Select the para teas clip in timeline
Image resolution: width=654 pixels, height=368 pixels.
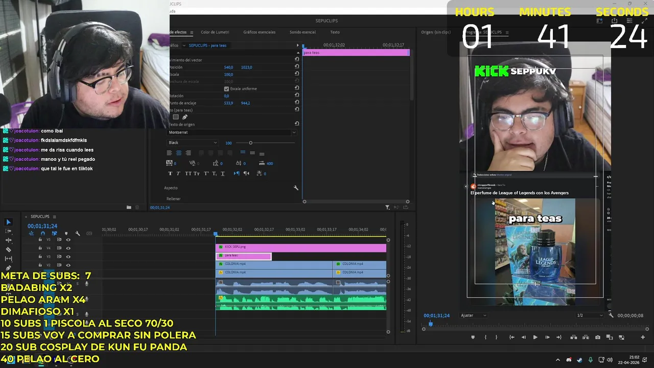[244, 256]
